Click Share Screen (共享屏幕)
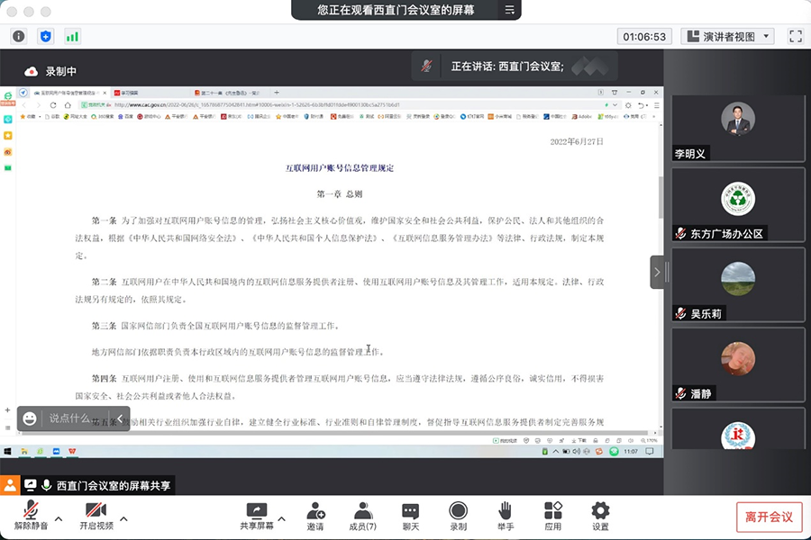 point(257,516)
